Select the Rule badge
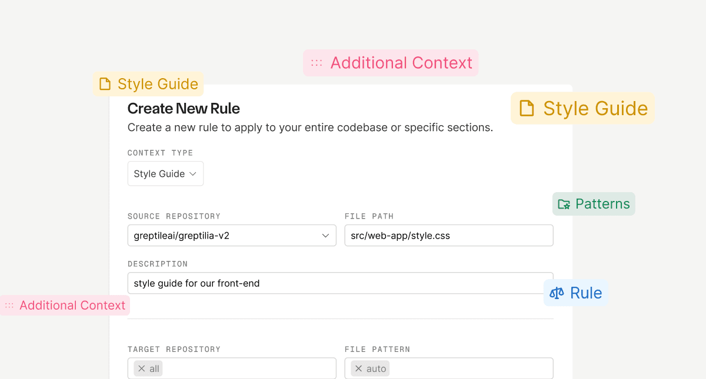 pyautogui.click(x=575, y=293)
